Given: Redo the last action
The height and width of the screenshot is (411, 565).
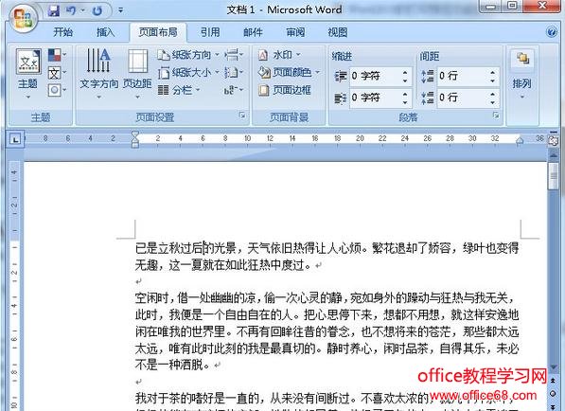Looking at the screenshot, I should point(97,10).
